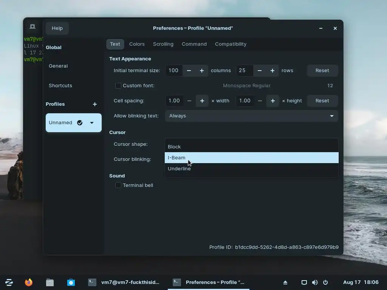The height and width of the screenshot is (290, 387).
Task: Decrease the columns count
Action: point(189,71)
